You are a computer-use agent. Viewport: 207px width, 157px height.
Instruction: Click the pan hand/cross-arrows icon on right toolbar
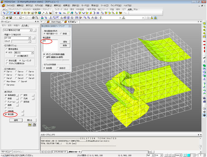coord(204,112)
